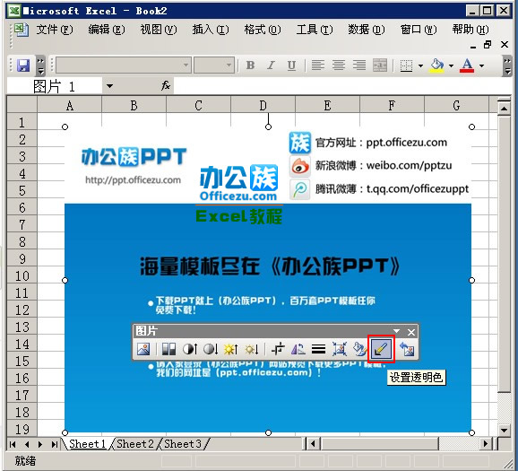Toggle Bold formatting button

point(251,65)
